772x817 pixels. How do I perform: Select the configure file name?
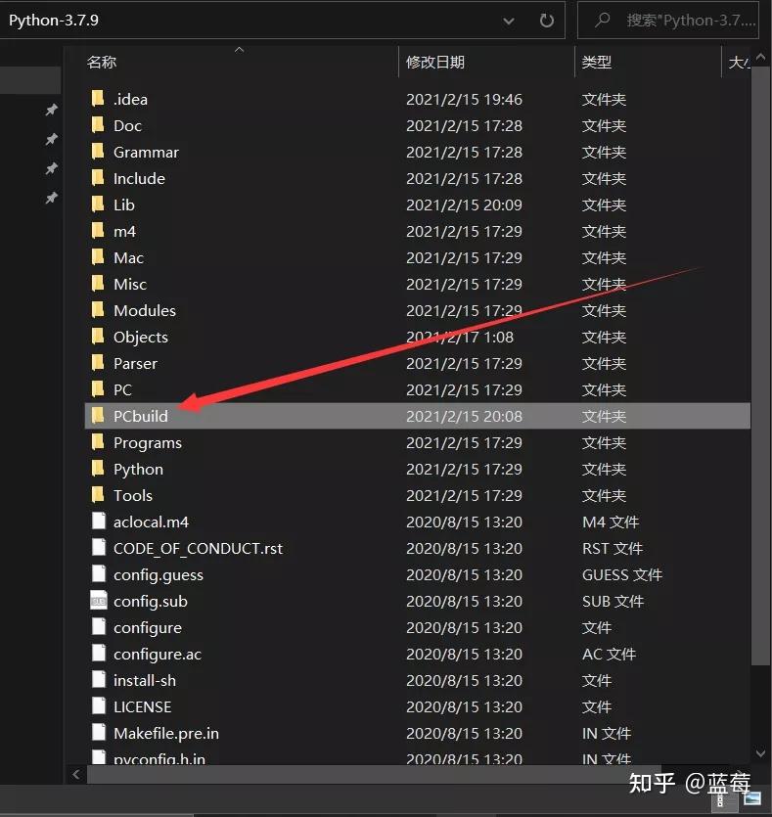(148, 627)
